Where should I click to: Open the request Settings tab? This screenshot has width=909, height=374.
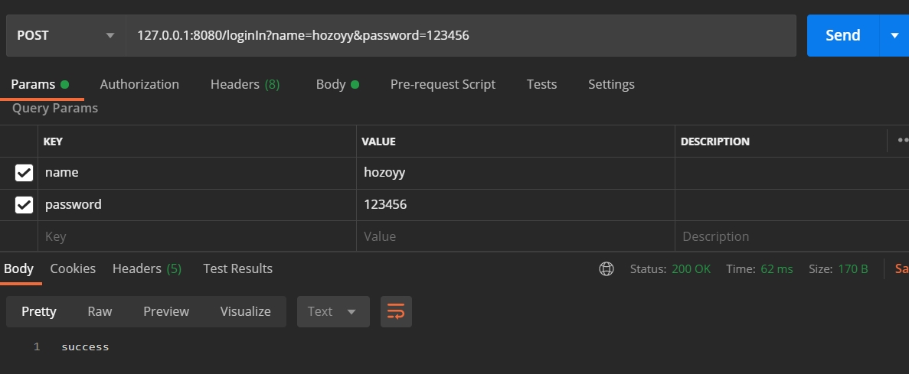click(611, 84)
